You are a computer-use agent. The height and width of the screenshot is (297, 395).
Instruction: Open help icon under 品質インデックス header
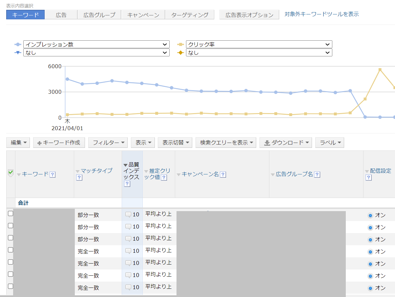click(x=127, y=184)
